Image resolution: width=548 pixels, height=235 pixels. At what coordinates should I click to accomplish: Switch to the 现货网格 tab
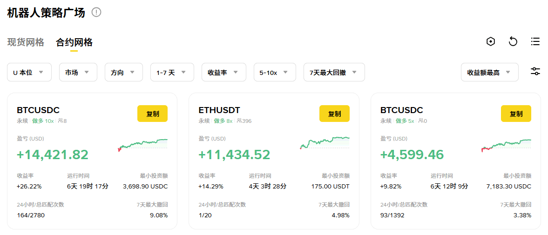pos(26,42)
